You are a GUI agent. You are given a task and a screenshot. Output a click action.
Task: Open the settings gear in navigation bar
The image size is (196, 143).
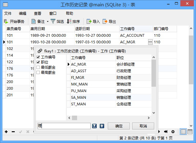[x=173, y=132]
